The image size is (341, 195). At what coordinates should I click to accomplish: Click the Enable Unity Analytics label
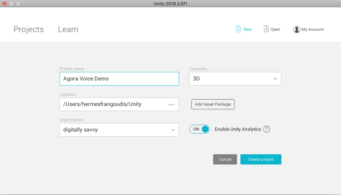pyautogui.click(x=238, y=129)
